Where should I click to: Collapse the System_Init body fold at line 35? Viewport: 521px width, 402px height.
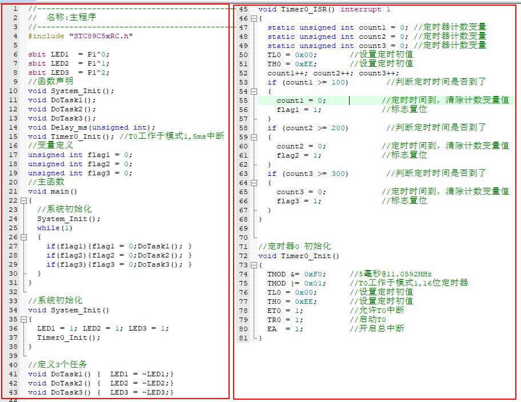pyautogui.click(x=23, y=319)
